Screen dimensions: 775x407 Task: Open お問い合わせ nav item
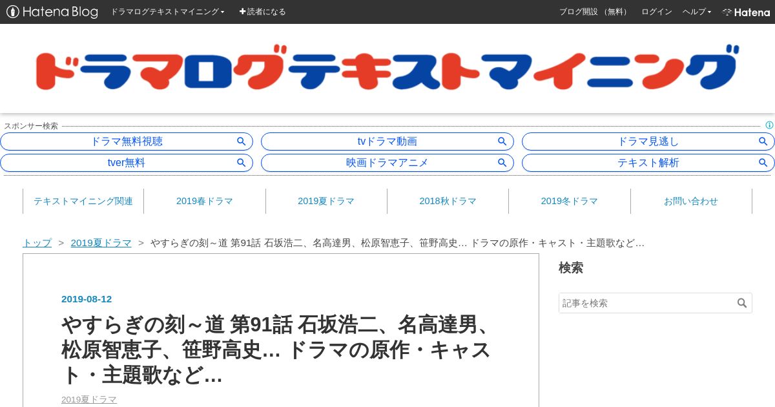pyautogui.click(x=691, y=201)
